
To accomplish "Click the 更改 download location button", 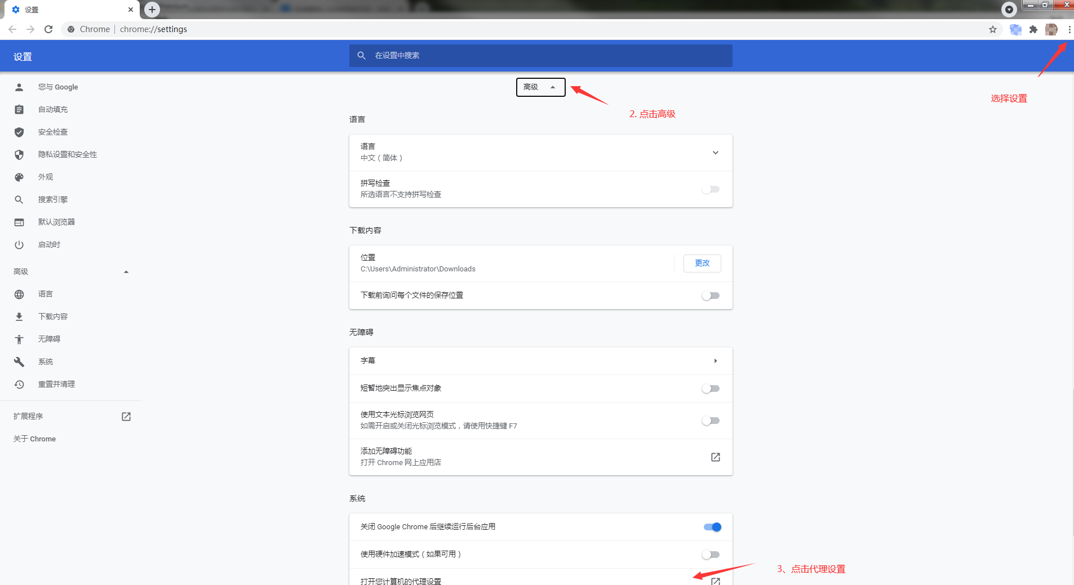I will click(702, 263).
